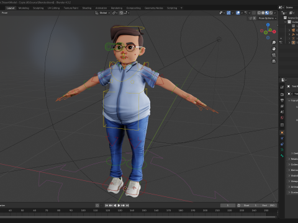Switch to the Modeling workspace tab

point(24,8)
